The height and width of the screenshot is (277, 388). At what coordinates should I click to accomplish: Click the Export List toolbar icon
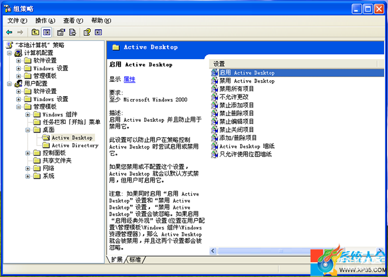[72, 32]
